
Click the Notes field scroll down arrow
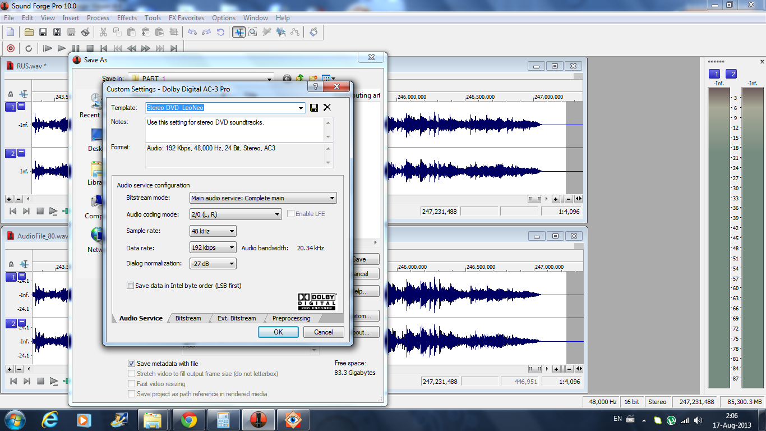pos(329,137)
